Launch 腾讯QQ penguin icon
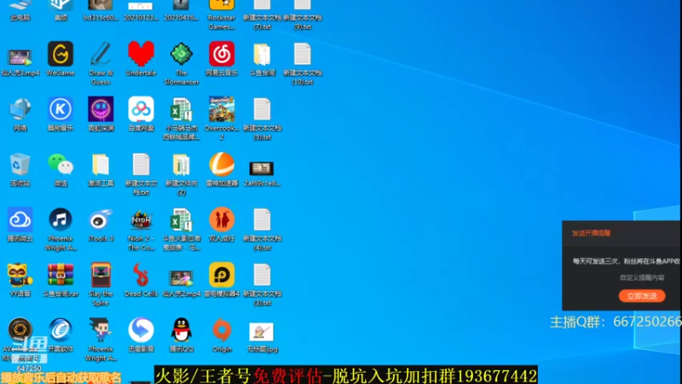 pos(182,330)
